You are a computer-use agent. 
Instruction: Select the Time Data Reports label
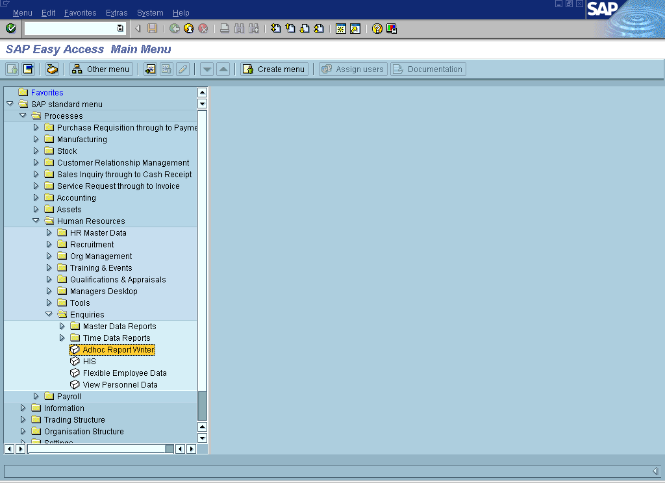[x=117, y=338]
